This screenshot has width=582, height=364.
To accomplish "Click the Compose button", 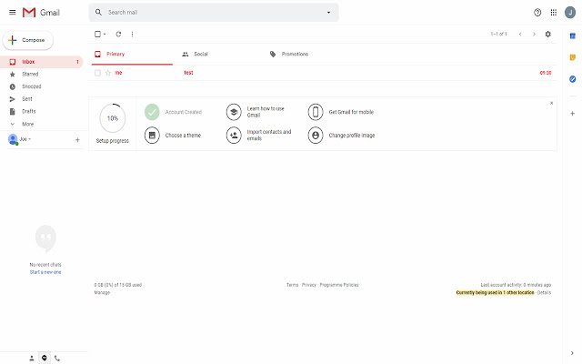I will pyautogui.click(x=28, y=40).
